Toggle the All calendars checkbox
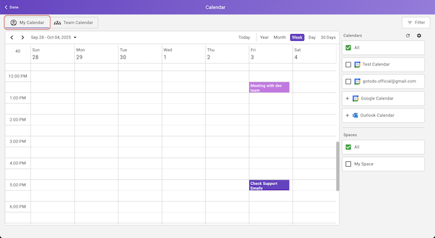This screenshot has height=238, width=435. coord(348,48)
